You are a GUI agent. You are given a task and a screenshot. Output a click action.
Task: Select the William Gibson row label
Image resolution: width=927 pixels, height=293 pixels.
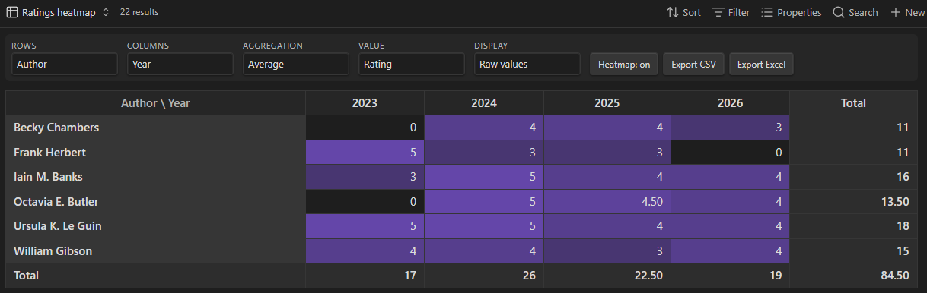[156, 251]
